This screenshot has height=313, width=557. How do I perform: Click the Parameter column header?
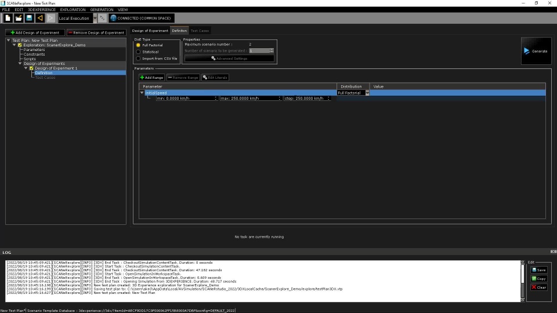[238, 86]
